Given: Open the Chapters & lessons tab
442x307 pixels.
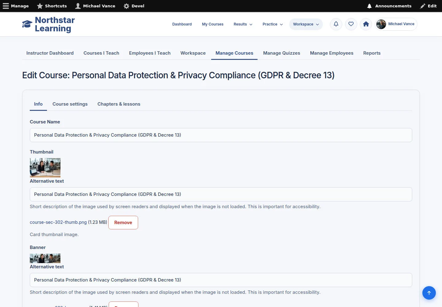Looking at the screenshot, I should click(119, 104).
